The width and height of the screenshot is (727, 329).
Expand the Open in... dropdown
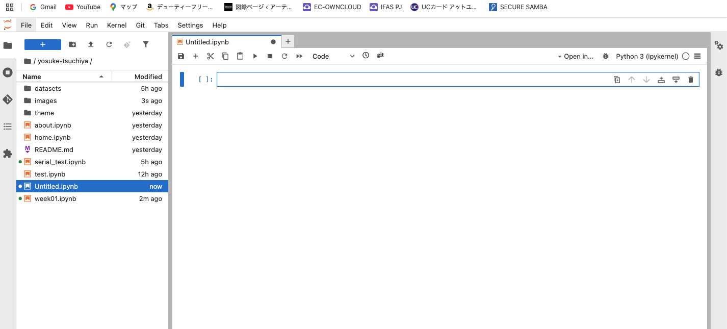click(x=576, y=57)
